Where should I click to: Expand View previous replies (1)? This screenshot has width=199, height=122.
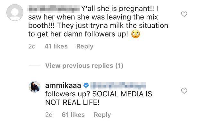[x=84, y=66]
